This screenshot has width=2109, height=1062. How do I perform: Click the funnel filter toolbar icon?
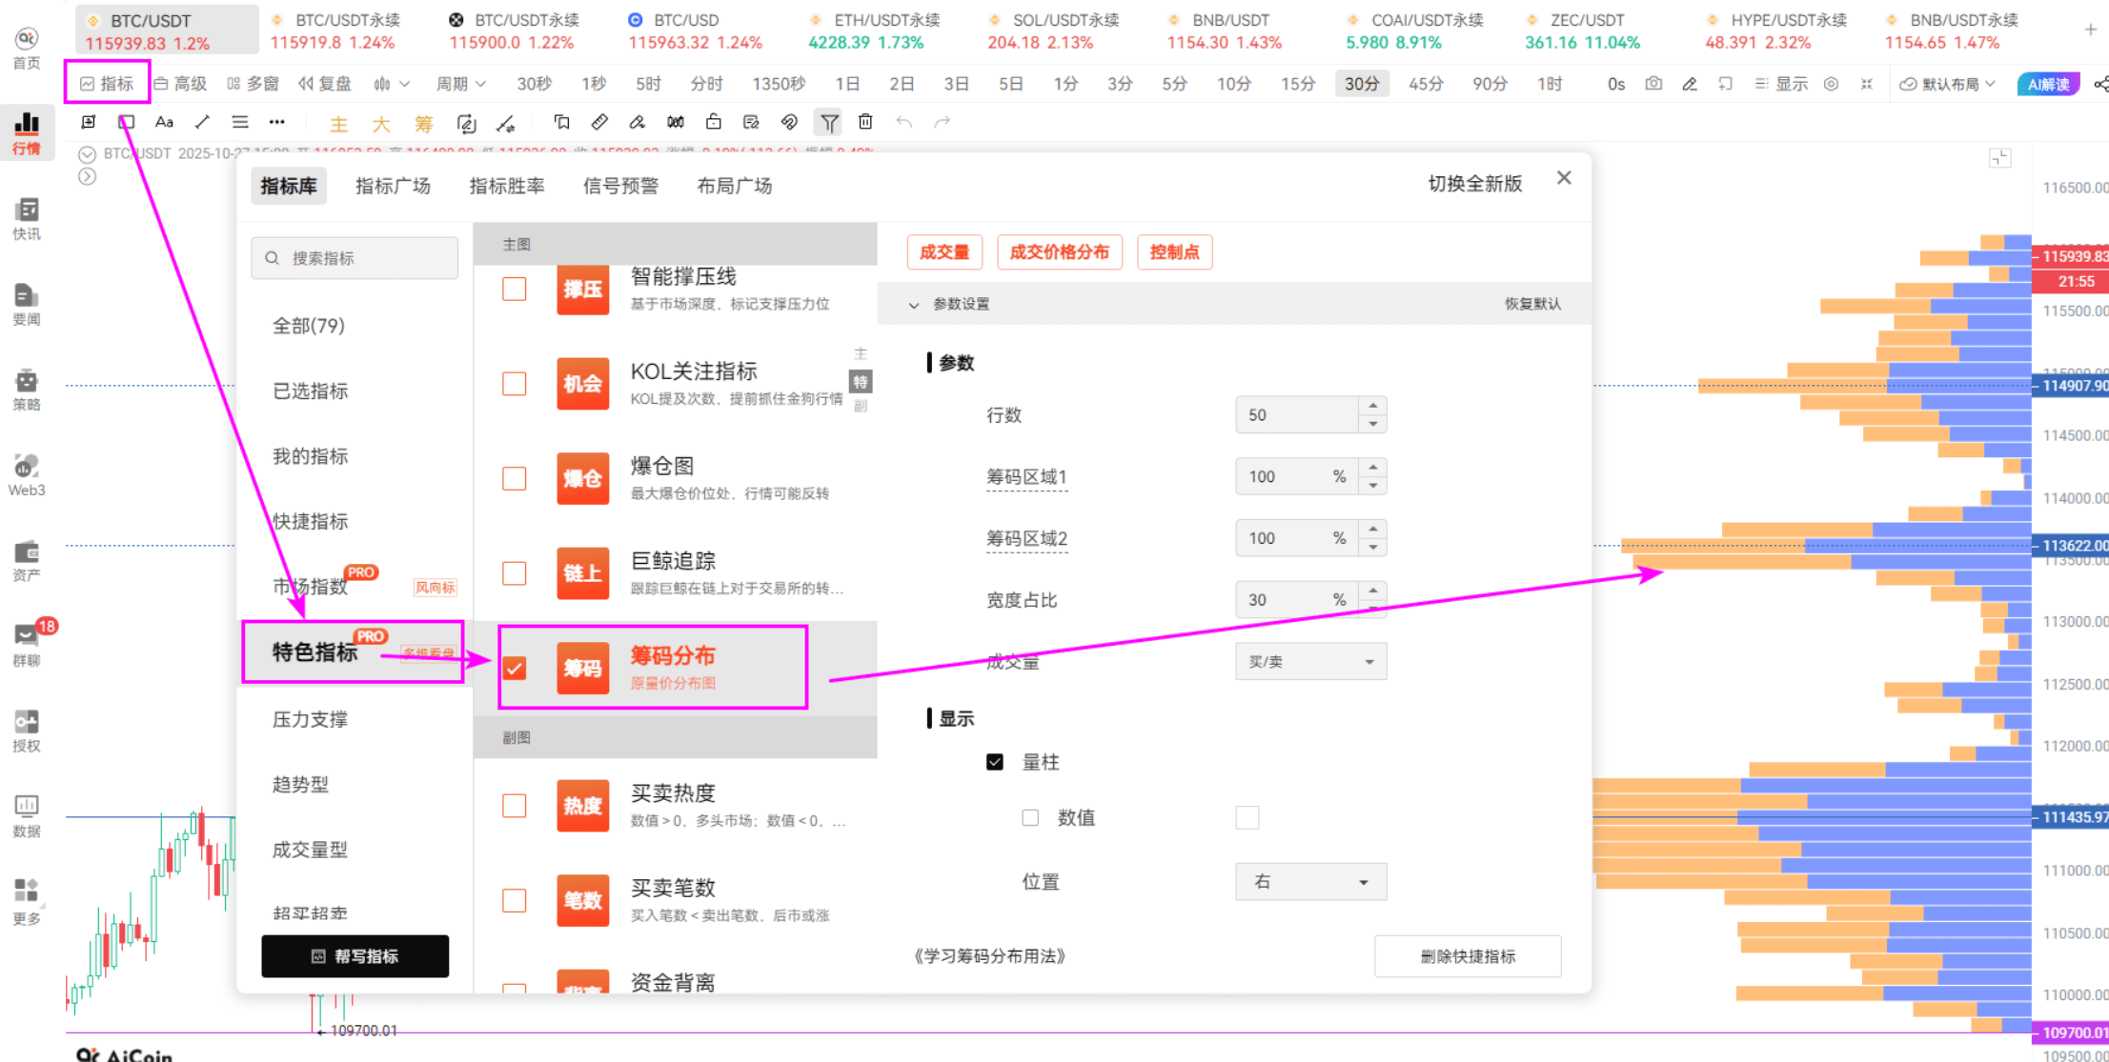point(829,122)
